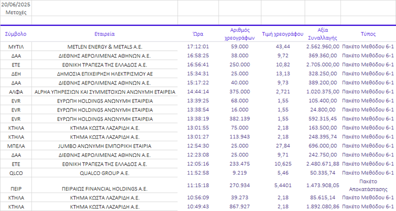
Task: Select the time cell 17:12:01
Action: click(x=198, y=47)
